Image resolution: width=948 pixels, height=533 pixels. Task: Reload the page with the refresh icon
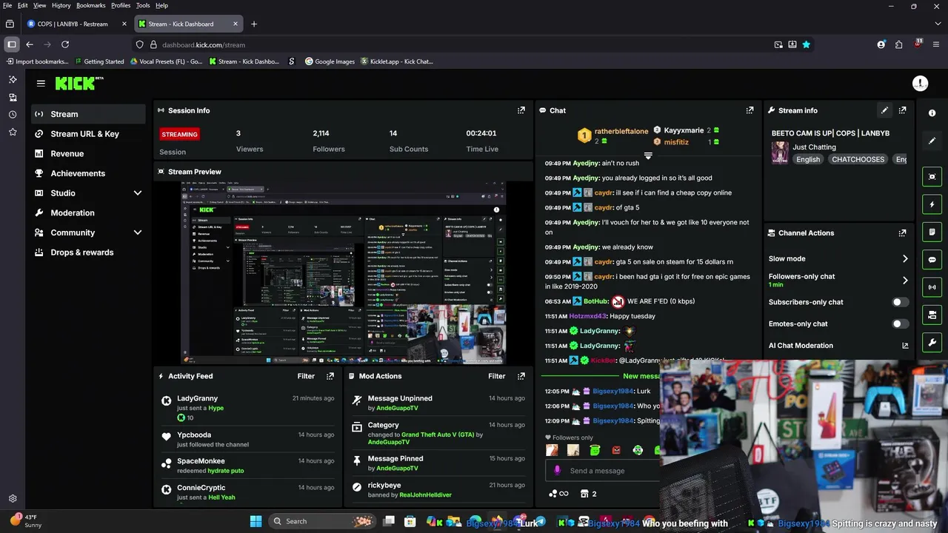65,44
